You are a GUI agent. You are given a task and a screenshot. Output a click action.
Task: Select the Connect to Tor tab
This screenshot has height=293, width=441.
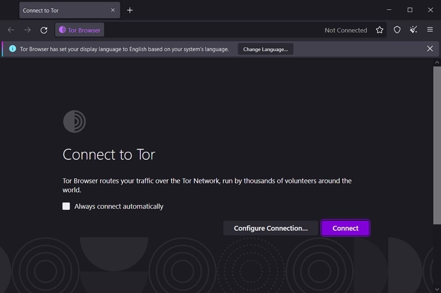(x=61, y=10)
